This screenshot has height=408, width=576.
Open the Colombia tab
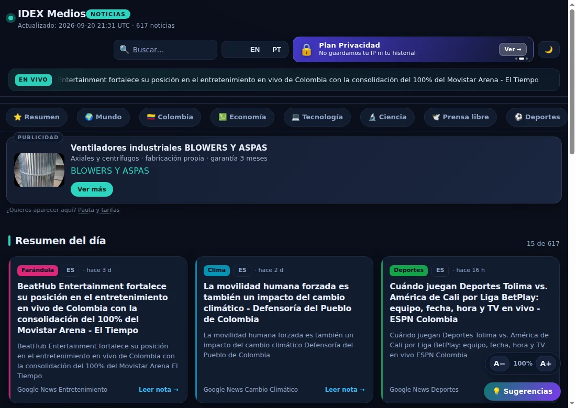[170, 117]
